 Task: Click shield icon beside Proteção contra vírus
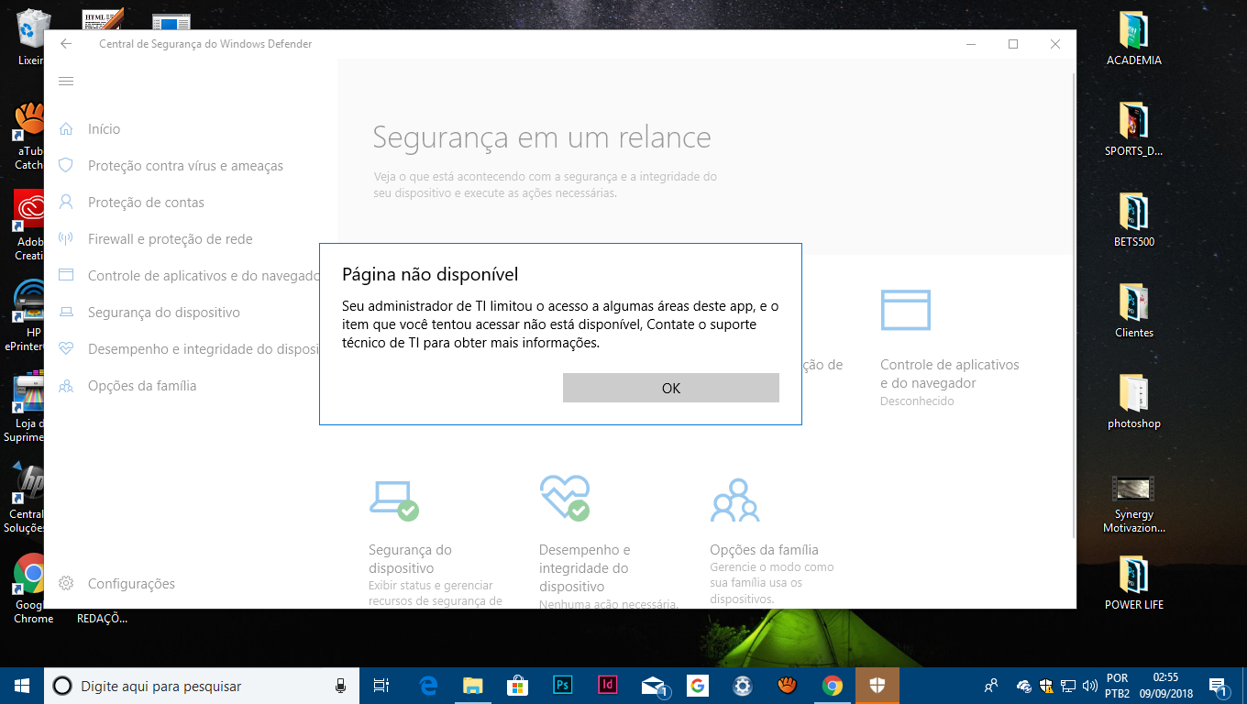pyautogui.click(x=66, y=165)
